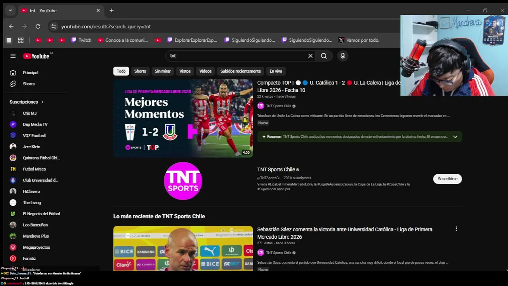Screen dimensions: 508x286
Task: Close the tnt - YouTube tab
Action: pyautogui.click(x=98, y=10)
